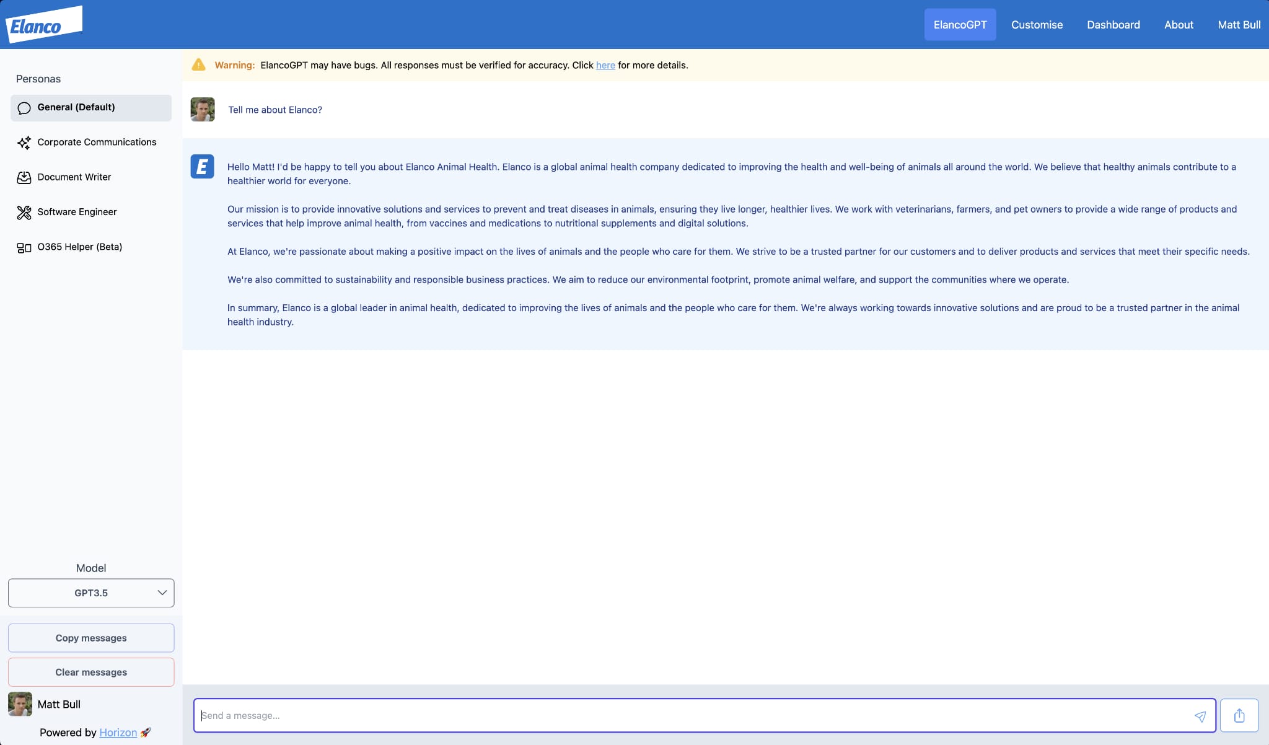Viewport: 1269px width, 745px height.
Task: Open the Horizon link in the footer
Action: 118,733
